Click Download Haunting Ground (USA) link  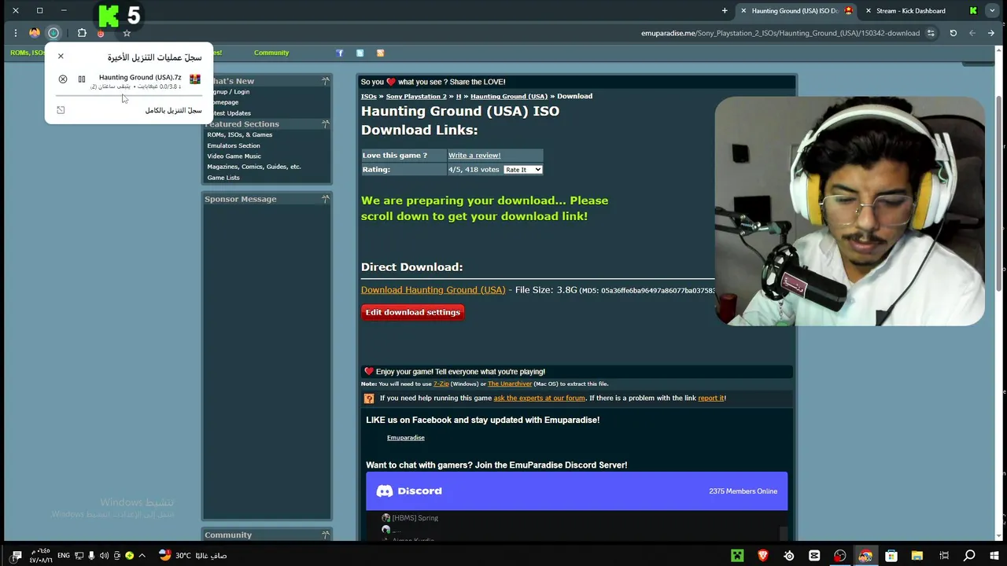[x=433, y=290]
